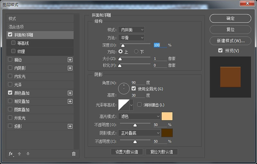Close the 图层样式 dialog
The height and width of the screenshot is (164, 257).
point(247,3)
